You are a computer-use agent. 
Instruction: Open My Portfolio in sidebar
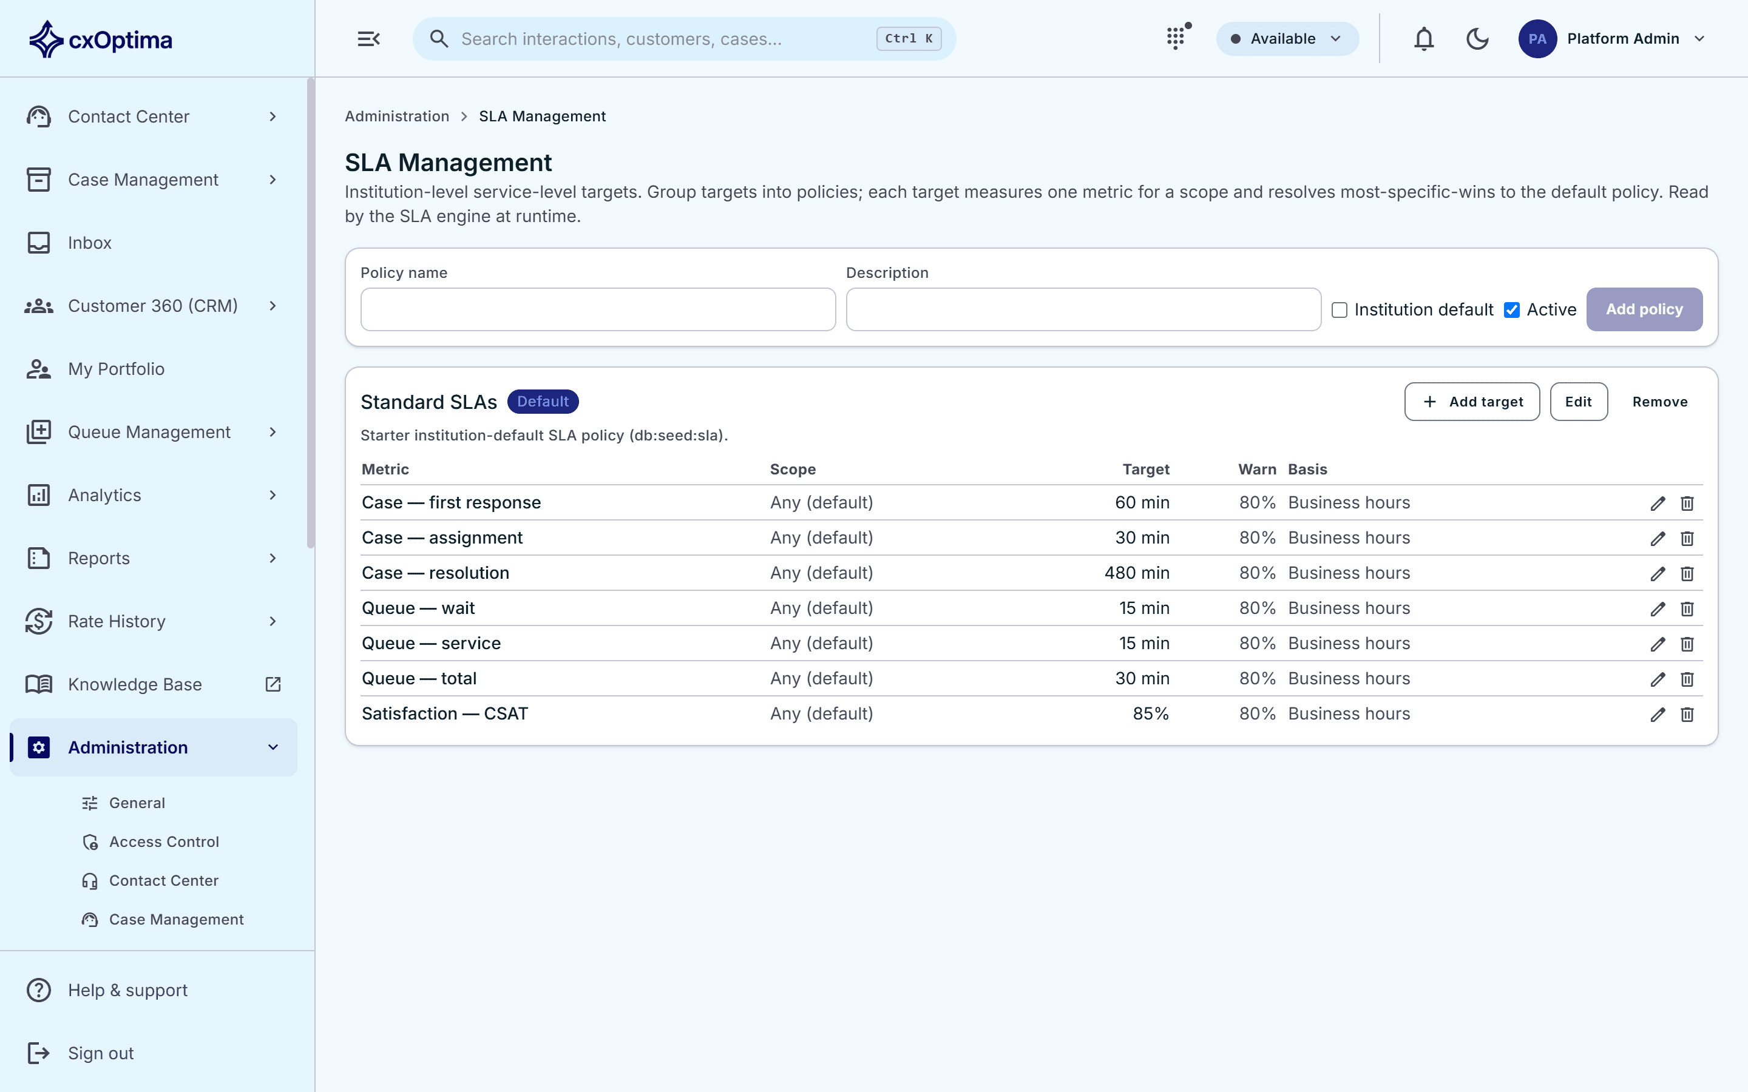point(153,369)
